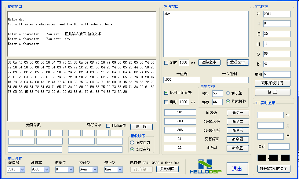Enable the 定时 checkbox below 使用自定义帧
The width and height of the screenshot is (299, 179).
coord(166,102)
